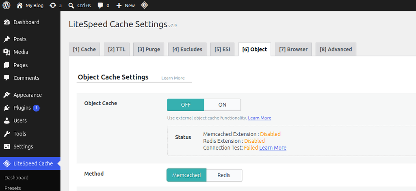Open the New content menu
Screen dimensions: 416x191
[130, 5]
